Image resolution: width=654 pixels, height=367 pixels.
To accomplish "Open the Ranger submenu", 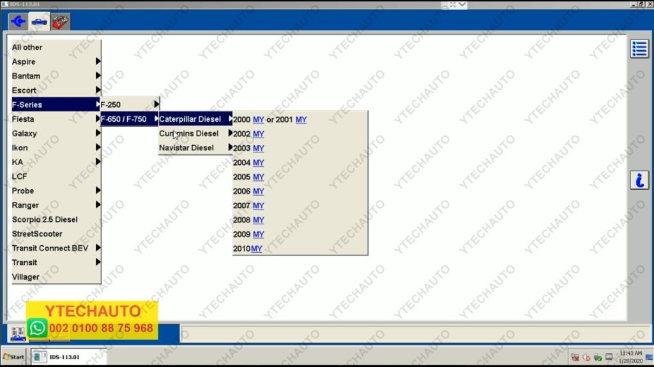I will pyautogui.click(x=56, y=205).
